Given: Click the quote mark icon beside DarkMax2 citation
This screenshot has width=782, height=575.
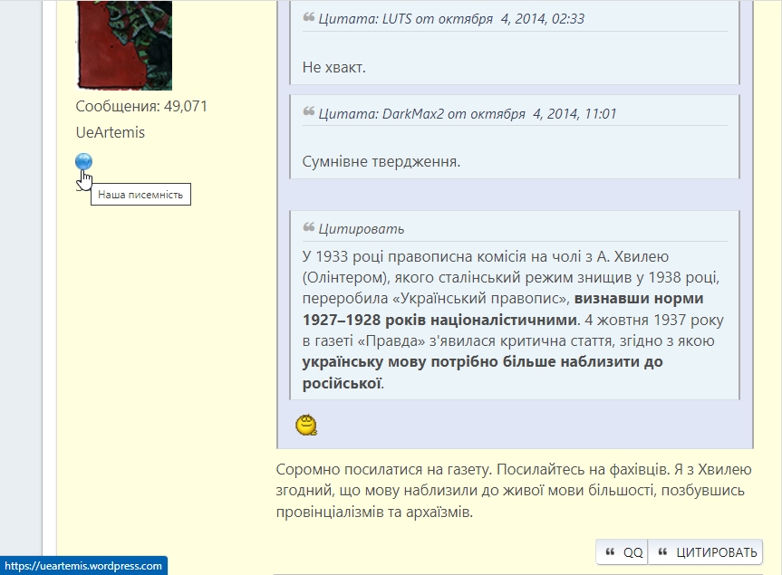Looking at the screenshot, I should pyautogui.click(x=308, y=112).
